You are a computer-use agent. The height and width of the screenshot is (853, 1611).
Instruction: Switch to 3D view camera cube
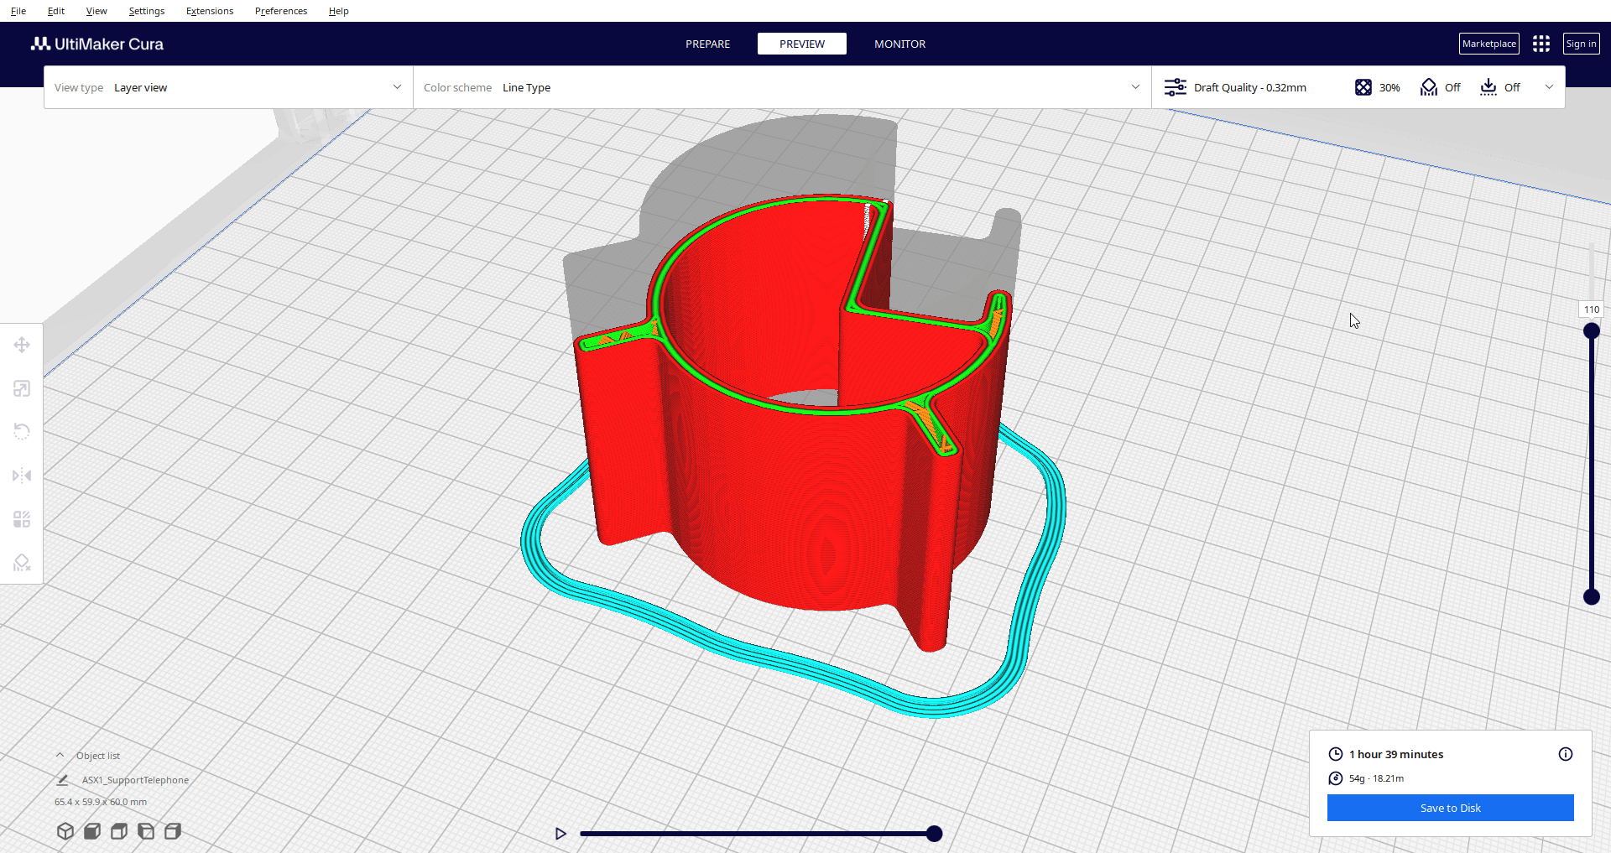pos(65,831)
